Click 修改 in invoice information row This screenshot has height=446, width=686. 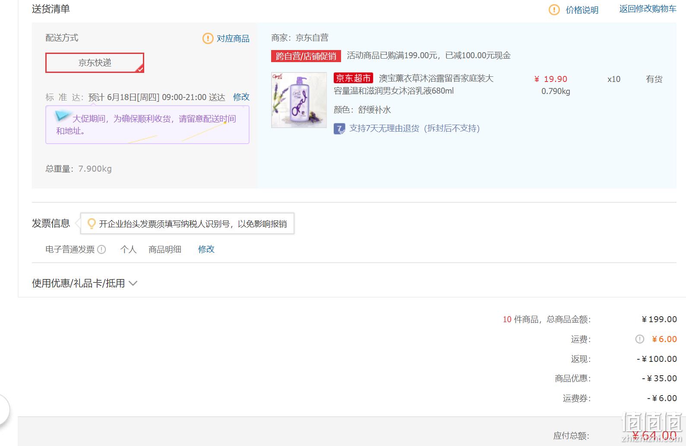pyautogui.click(x=206, y=249)
